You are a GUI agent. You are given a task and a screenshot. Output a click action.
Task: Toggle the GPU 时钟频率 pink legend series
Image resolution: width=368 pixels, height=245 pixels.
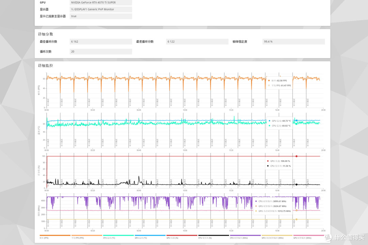coord(308,236)
